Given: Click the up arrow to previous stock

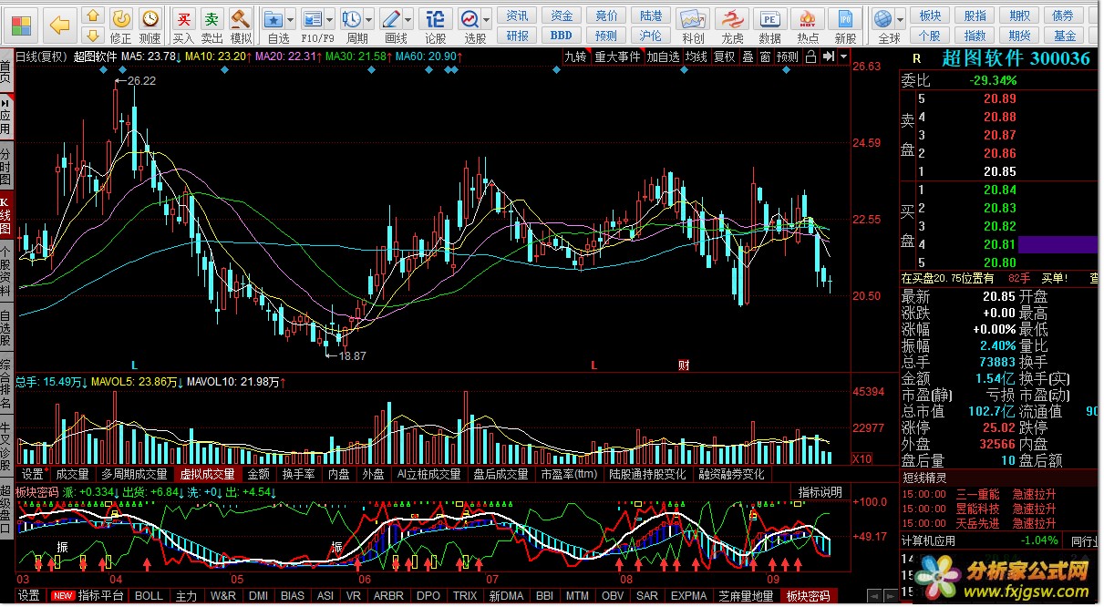Looking at the screenshot, I should click(x=92, y=15).
